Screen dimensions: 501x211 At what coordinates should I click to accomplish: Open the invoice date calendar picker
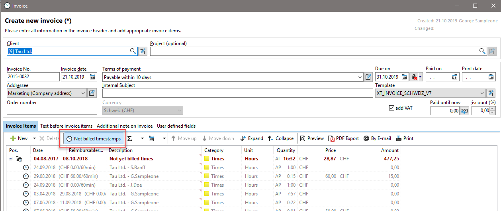click(x=93, y=77)
